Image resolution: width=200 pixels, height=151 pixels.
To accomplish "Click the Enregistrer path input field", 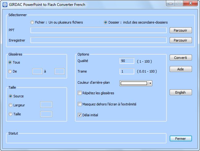I will click(x=98, y=40).
